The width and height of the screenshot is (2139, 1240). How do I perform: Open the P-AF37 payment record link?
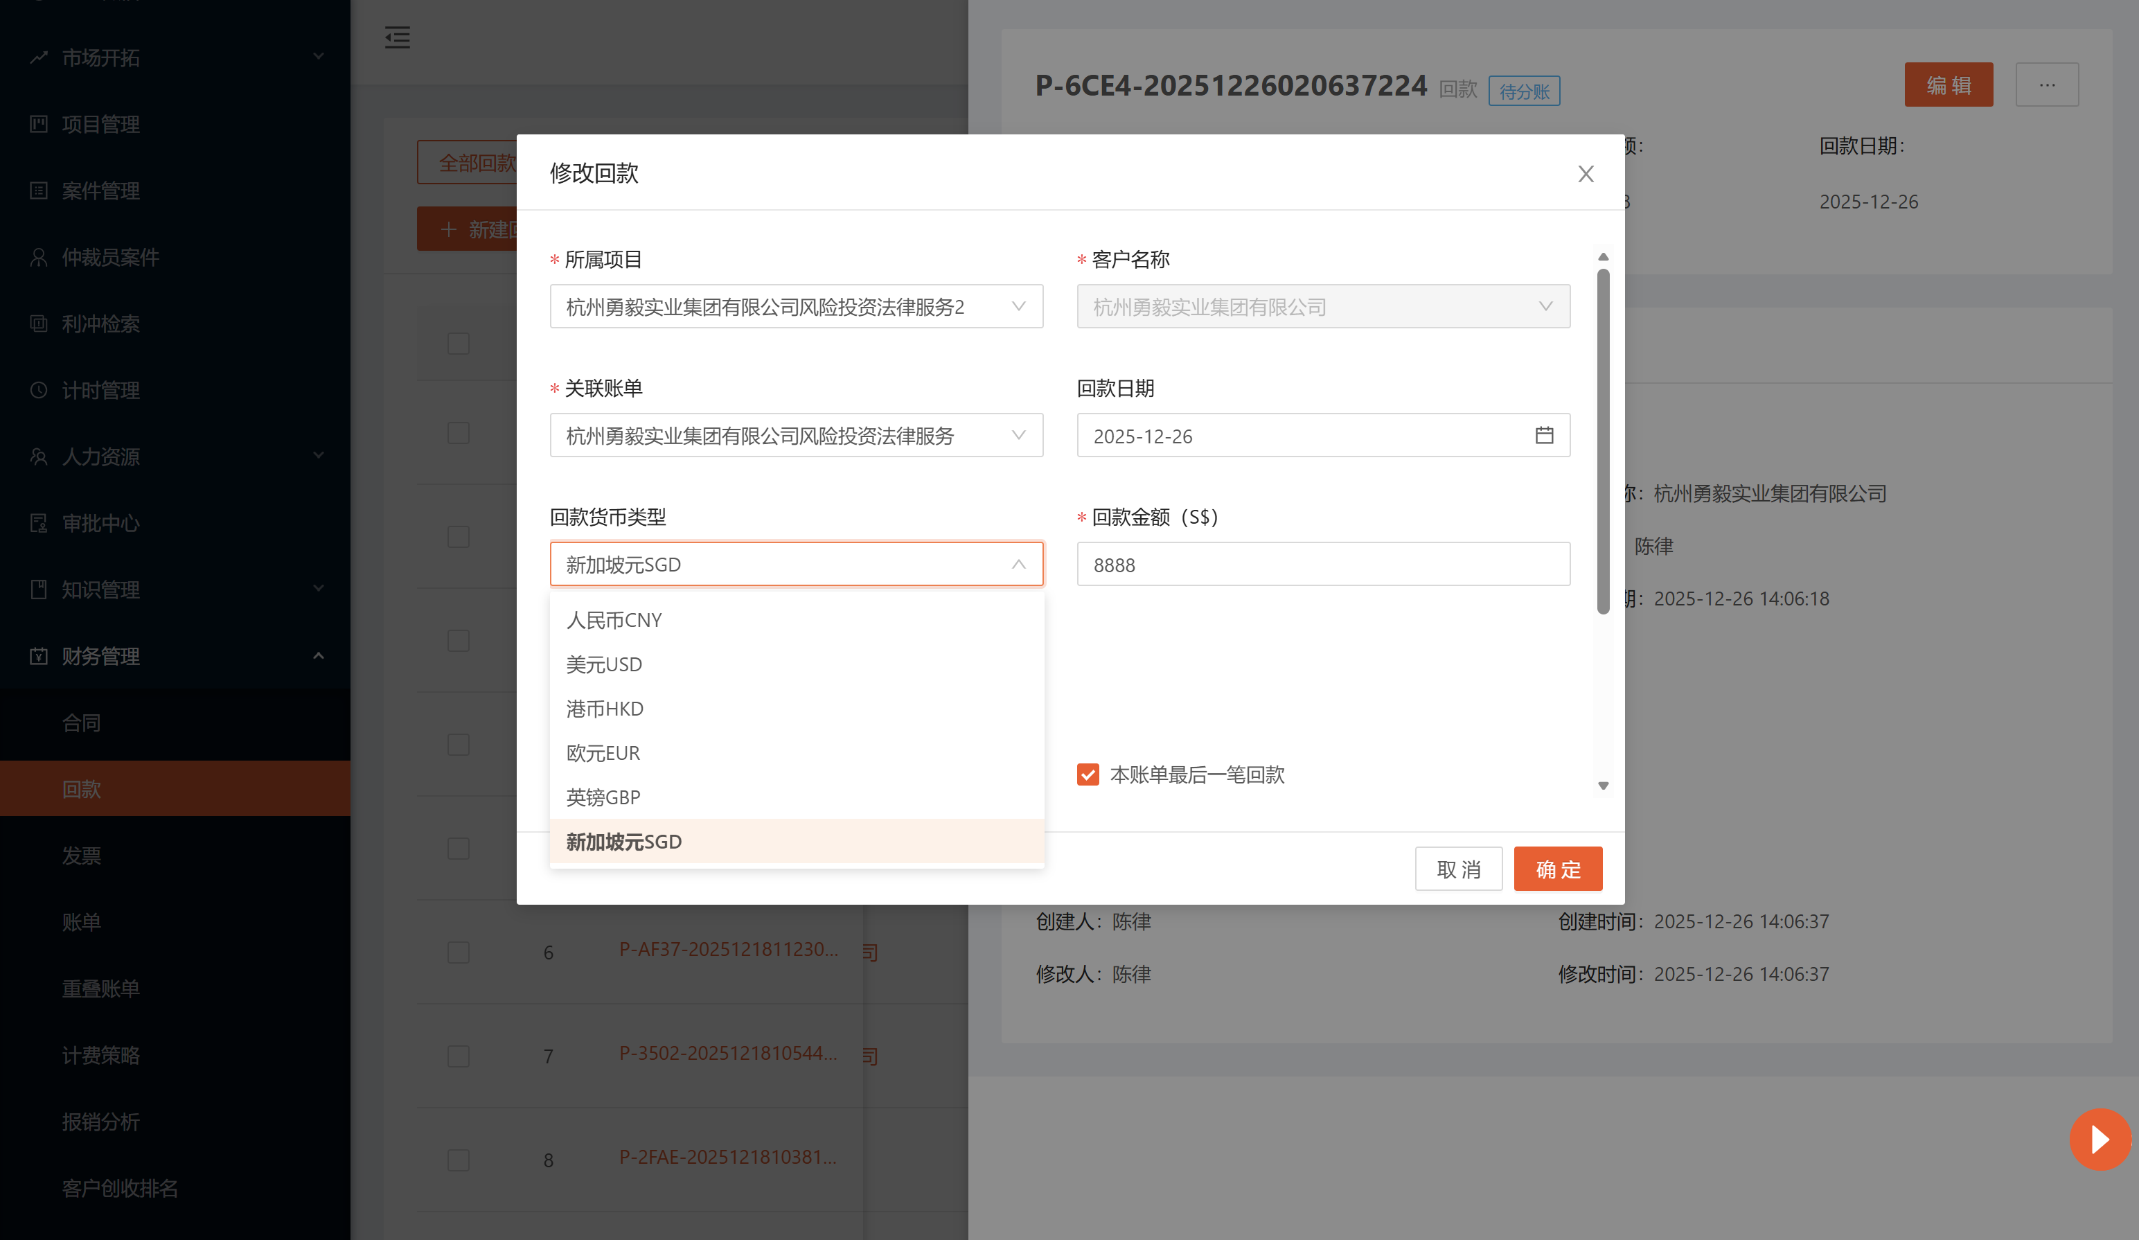(x=728, y=950)
